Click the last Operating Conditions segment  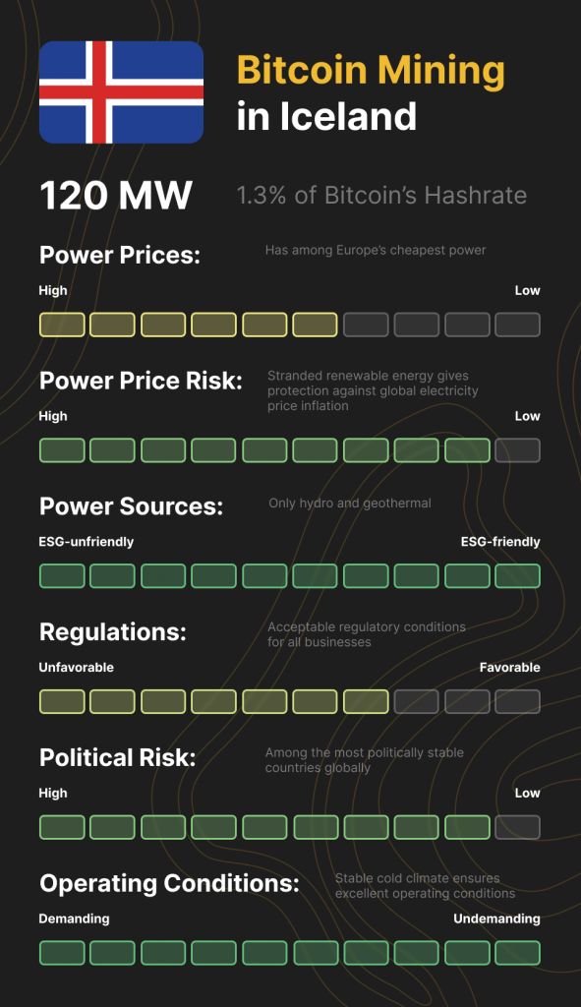[x=517, y=953]
